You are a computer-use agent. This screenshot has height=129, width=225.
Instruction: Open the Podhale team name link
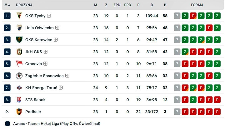pyautogui.click(x=33, y=112)
